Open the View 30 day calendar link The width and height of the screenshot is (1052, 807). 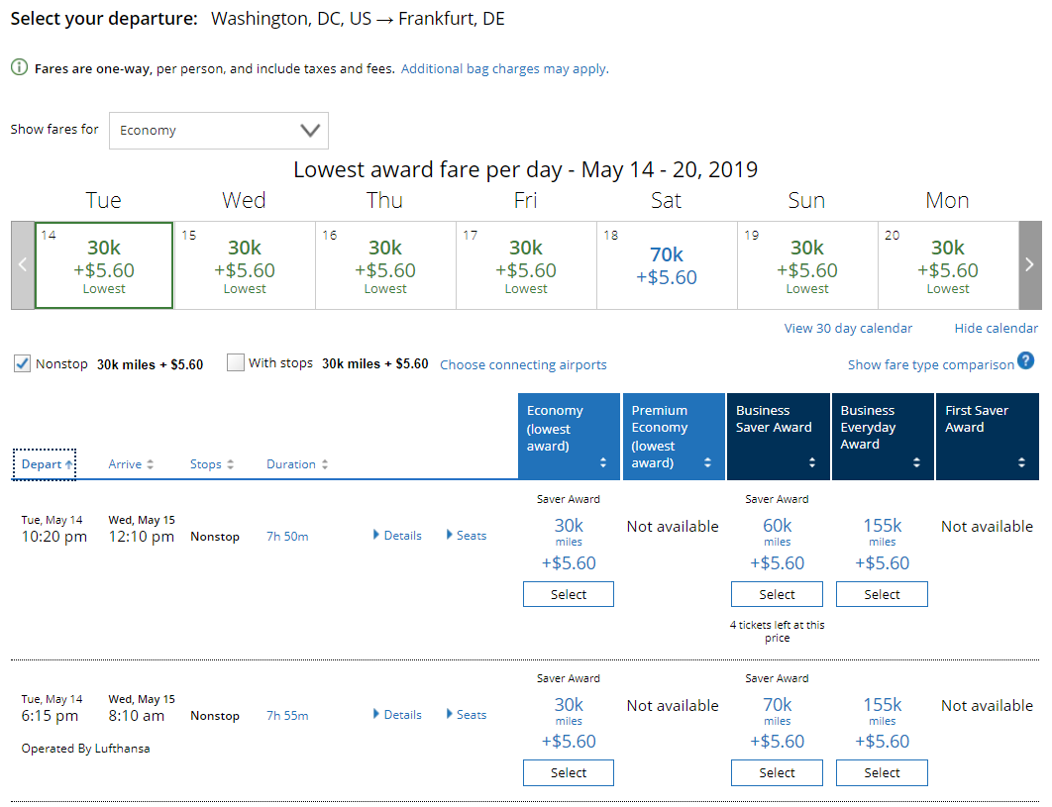coord(848,329)
